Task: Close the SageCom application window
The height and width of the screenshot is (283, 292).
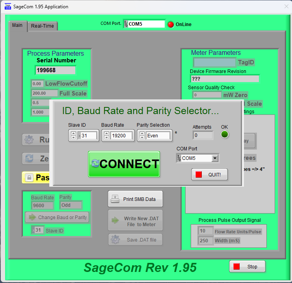Action: click(286, 7)
